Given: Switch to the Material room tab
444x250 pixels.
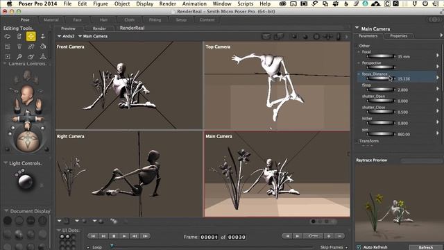Looking at the screenshot, I should pyautogui.click(x=51, y=20).
